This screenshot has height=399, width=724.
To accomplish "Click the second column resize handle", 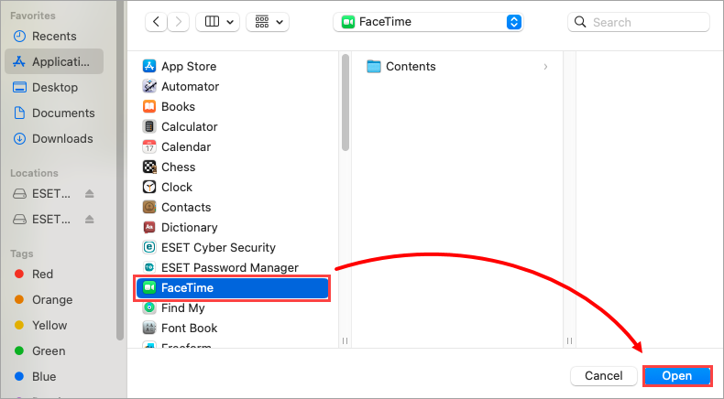I will click(x=569, y=340).
